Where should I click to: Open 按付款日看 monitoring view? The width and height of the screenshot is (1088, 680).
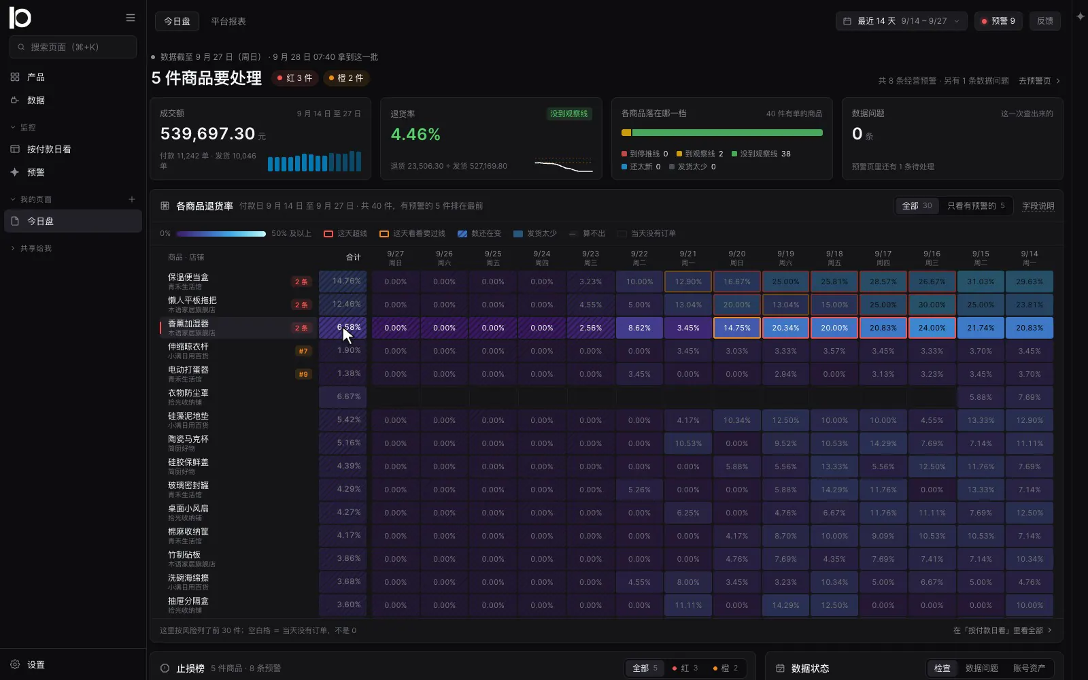pyautogui.click(x=73, y=149)
